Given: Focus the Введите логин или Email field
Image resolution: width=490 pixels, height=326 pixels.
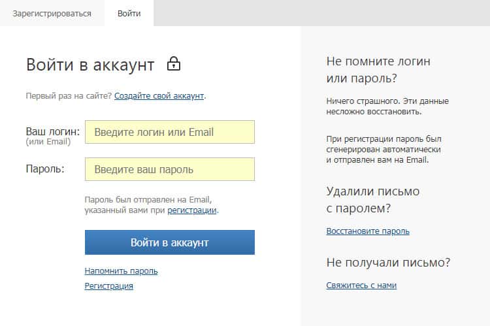Looking at the screenshot, I should point(169,132).
